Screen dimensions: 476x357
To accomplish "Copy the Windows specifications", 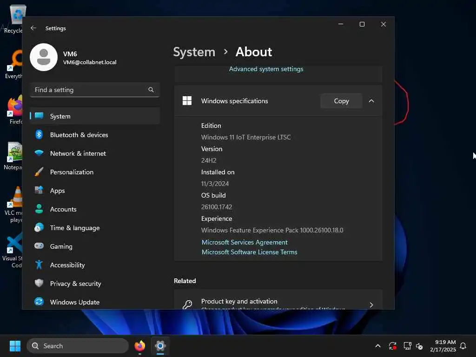I will [341, 101].
